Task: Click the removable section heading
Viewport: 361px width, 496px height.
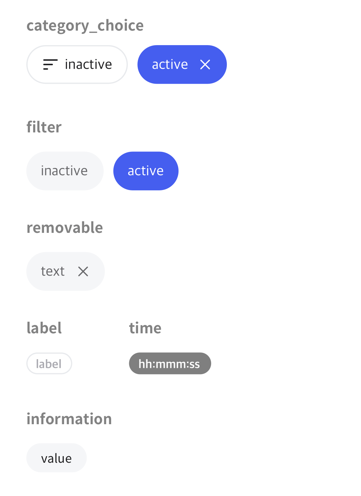Action: (65, 228)
